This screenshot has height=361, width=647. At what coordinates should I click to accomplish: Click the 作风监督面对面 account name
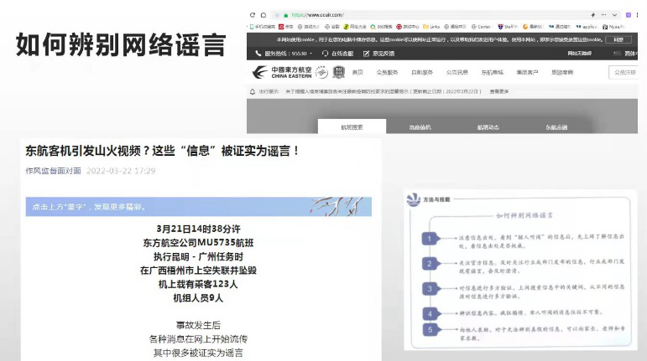tap(53, 171)
